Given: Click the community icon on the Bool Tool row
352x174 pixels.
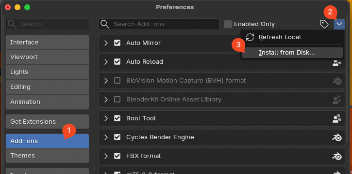Looking at the screenshot, I should [337, 118].
